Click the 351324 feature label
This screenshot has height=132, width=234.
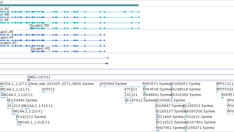coord(14,106)
